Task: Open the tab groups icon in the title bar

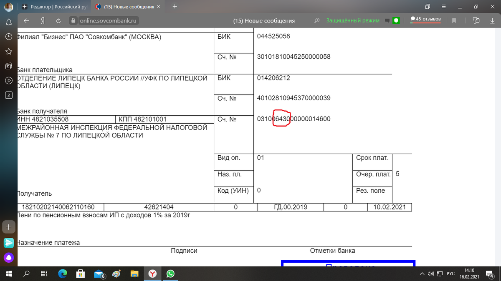Action: coord(428,7)
